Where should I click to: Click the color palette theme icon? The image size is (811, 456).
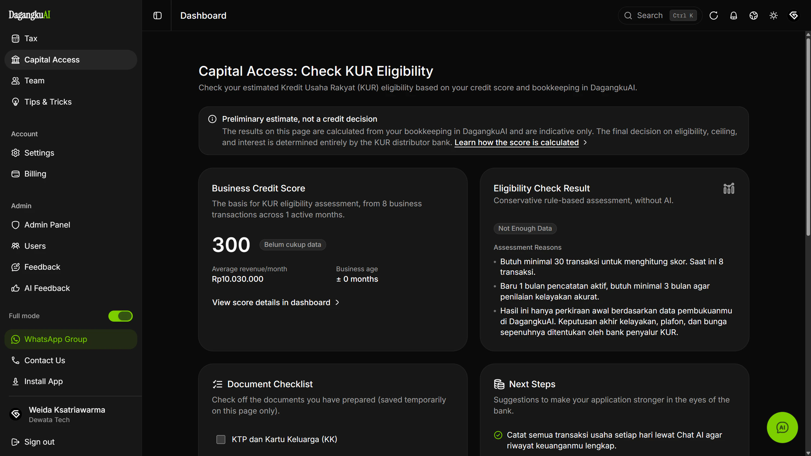tap(754, 16)
